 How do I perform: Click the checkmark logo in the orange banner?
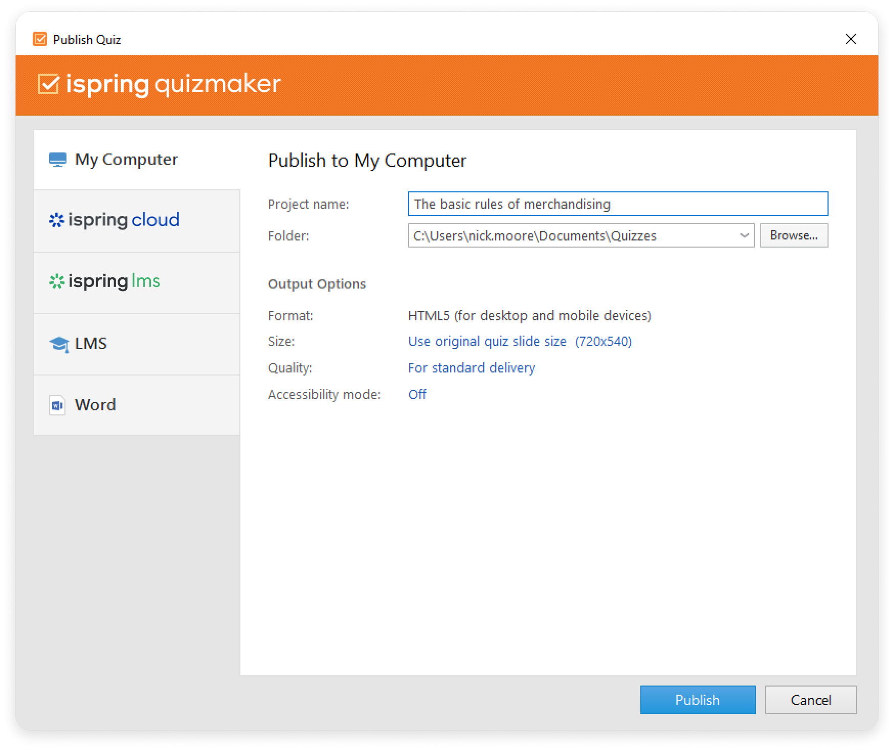point(49,84)
